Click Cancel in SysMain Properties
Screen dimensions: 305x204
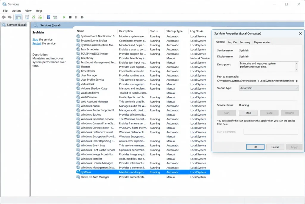point(275,147)
